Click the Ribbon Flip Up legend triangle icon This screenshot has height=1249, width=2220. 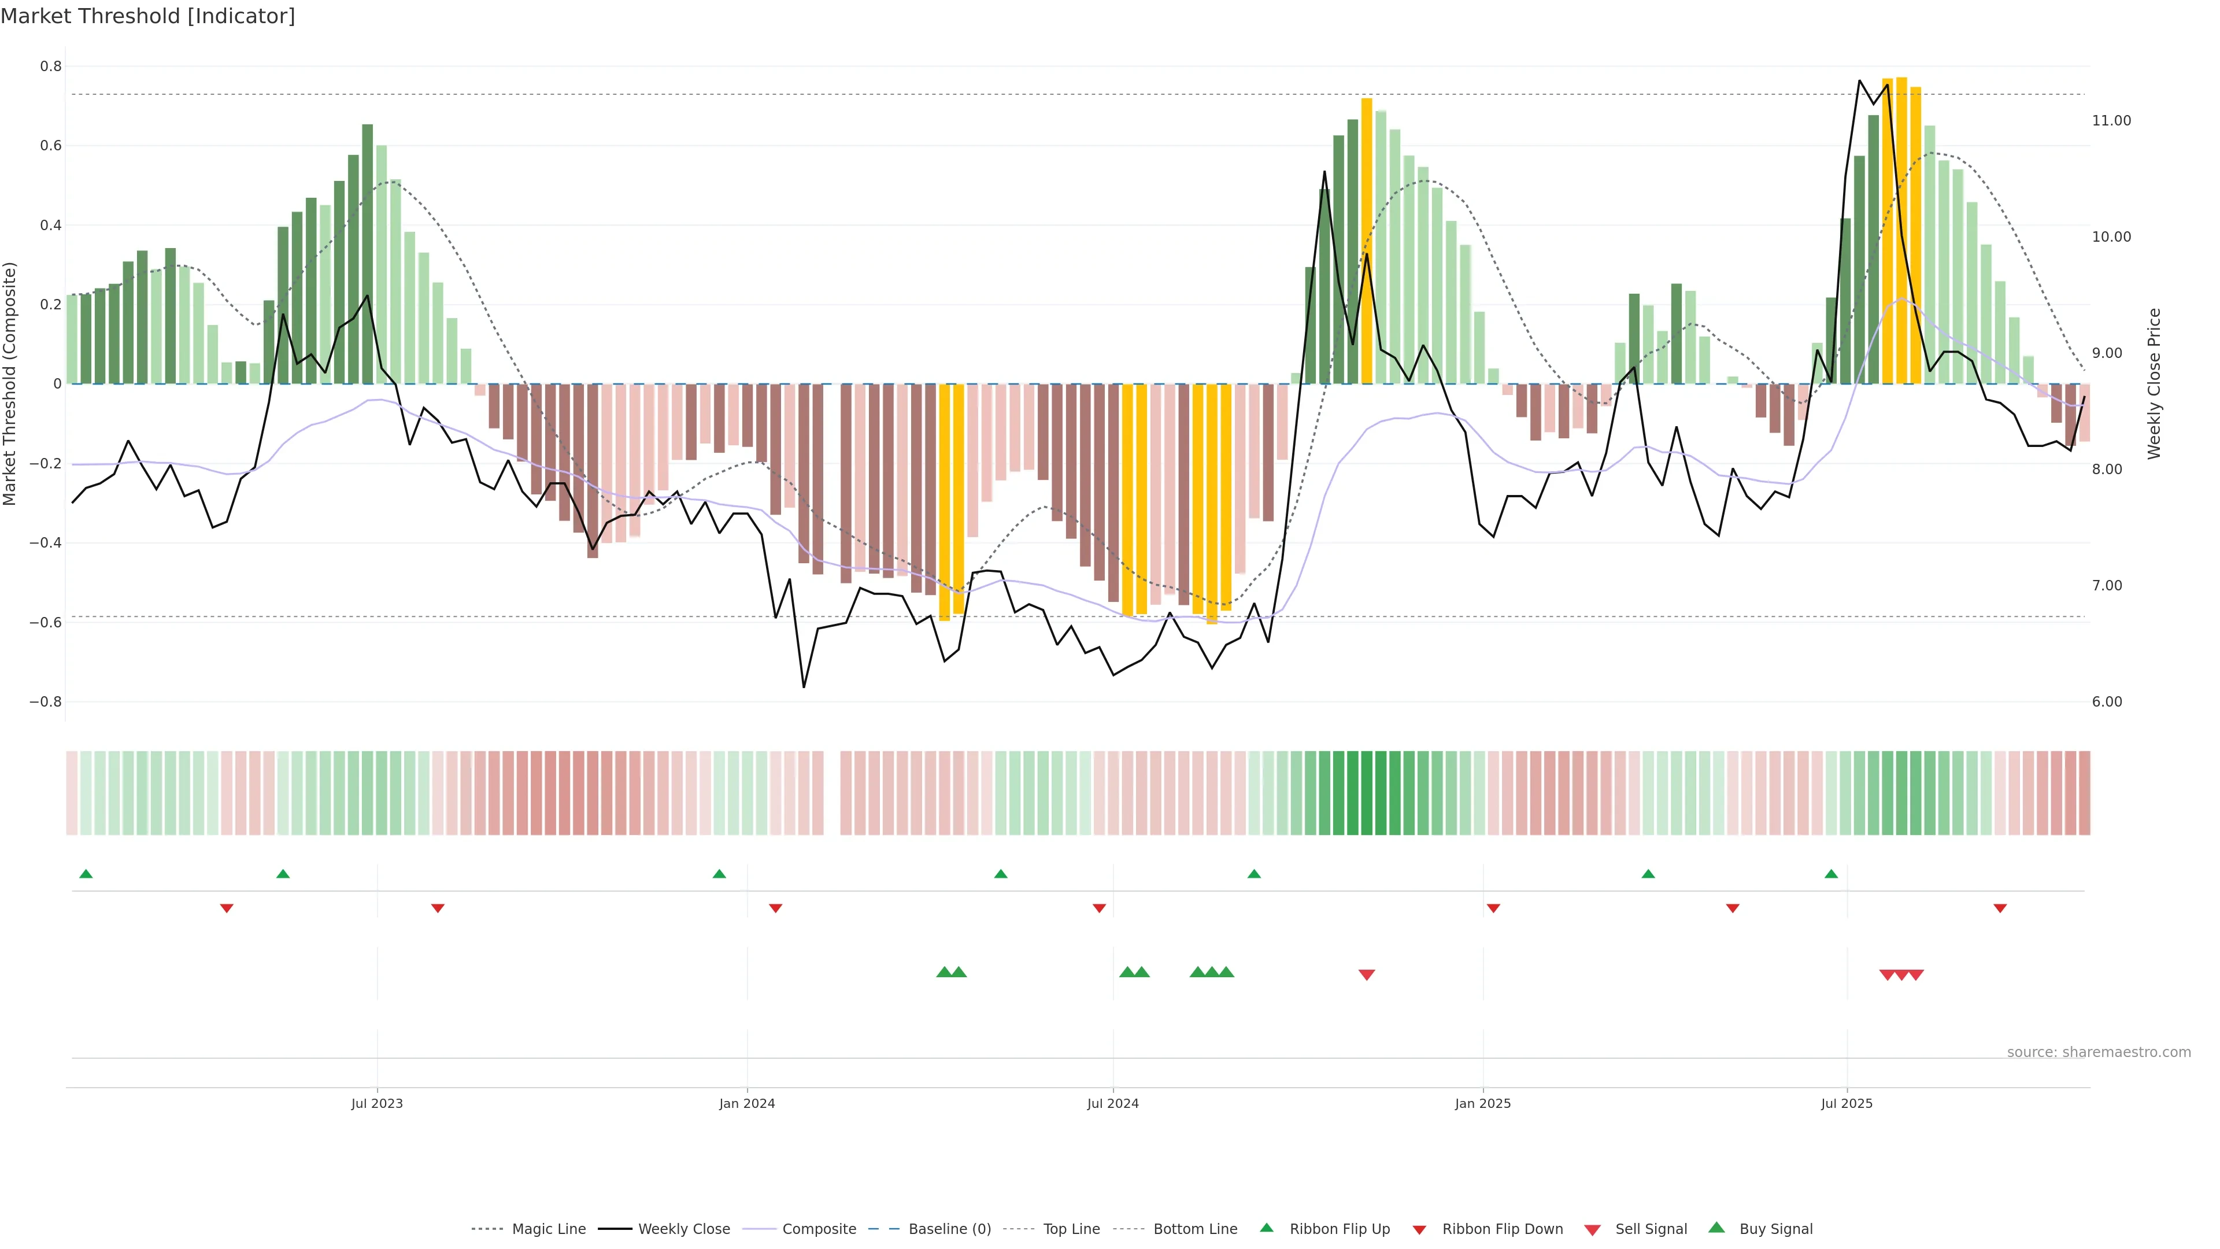1266,1228
